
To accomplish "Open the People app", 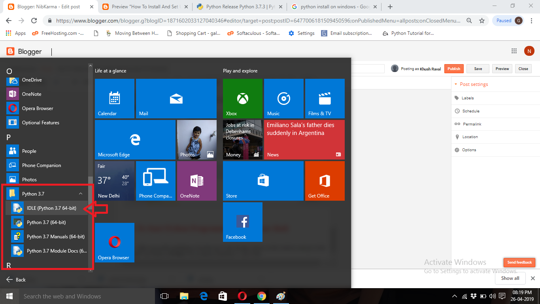I will (x=47, y=151).
